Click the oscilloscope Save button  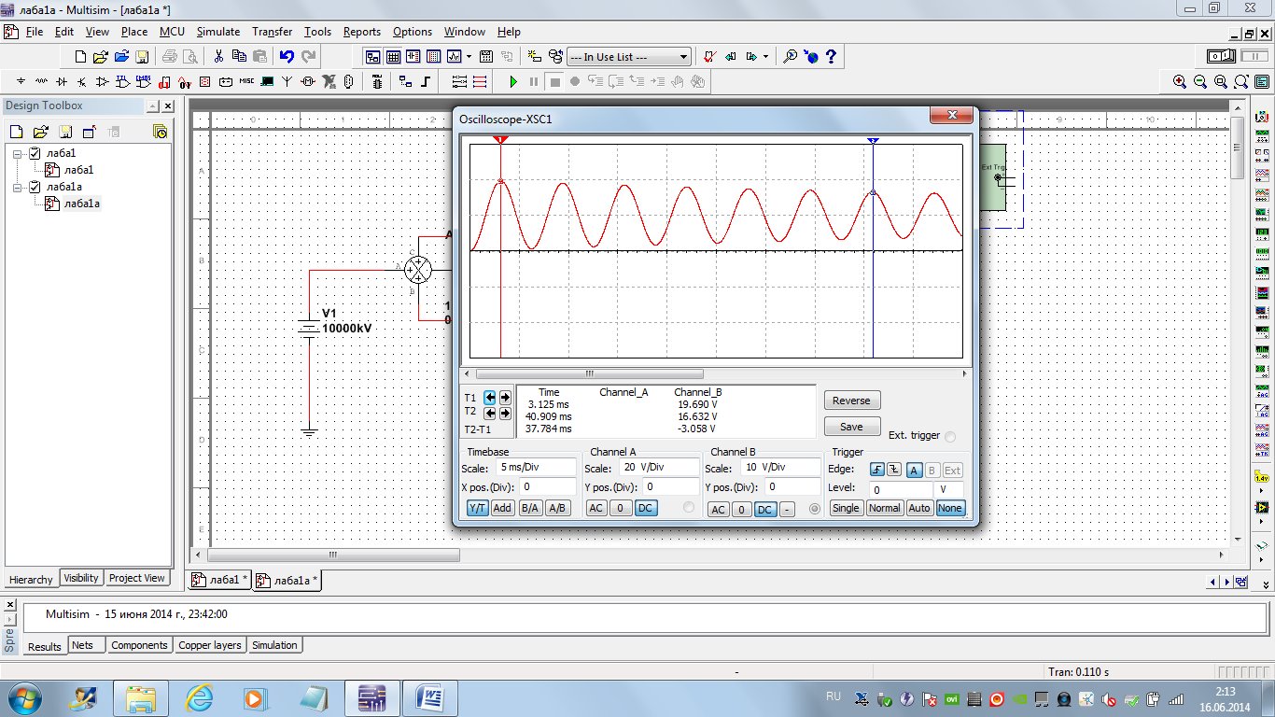click(x=851, y=427)
